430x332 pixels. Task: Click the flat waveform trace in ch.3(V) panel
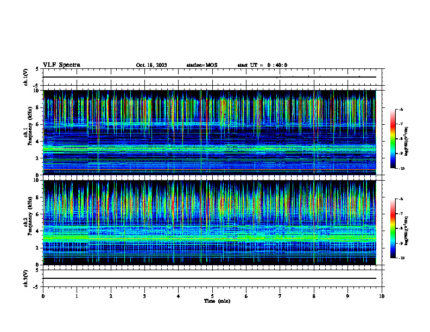(210, 278)
